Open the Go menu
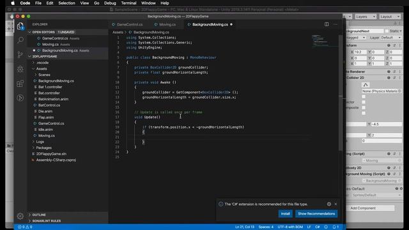This screenshot has width=409, height=230. [x=96, y=3]
